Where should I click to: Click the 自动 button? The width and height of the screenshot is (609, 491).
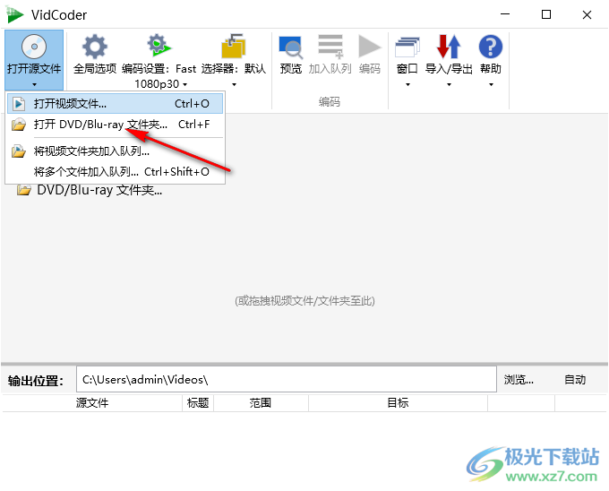(x=575, y=380)
